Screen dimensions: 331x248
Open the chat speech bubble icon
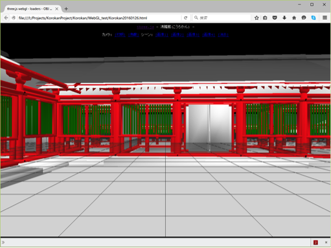pyautogui.click(x=304, y=17)
